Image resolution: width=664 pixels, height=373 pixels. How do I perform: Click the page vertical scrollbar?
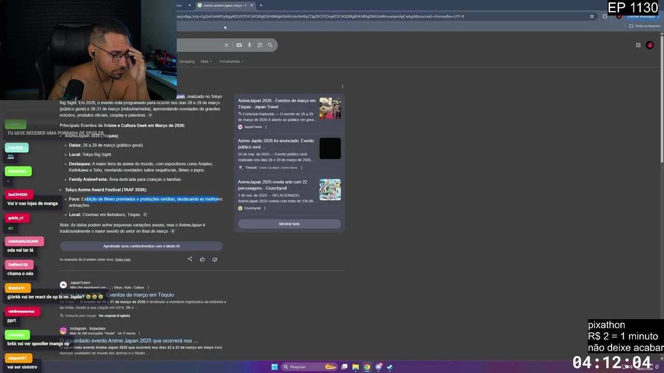(661, 98)
